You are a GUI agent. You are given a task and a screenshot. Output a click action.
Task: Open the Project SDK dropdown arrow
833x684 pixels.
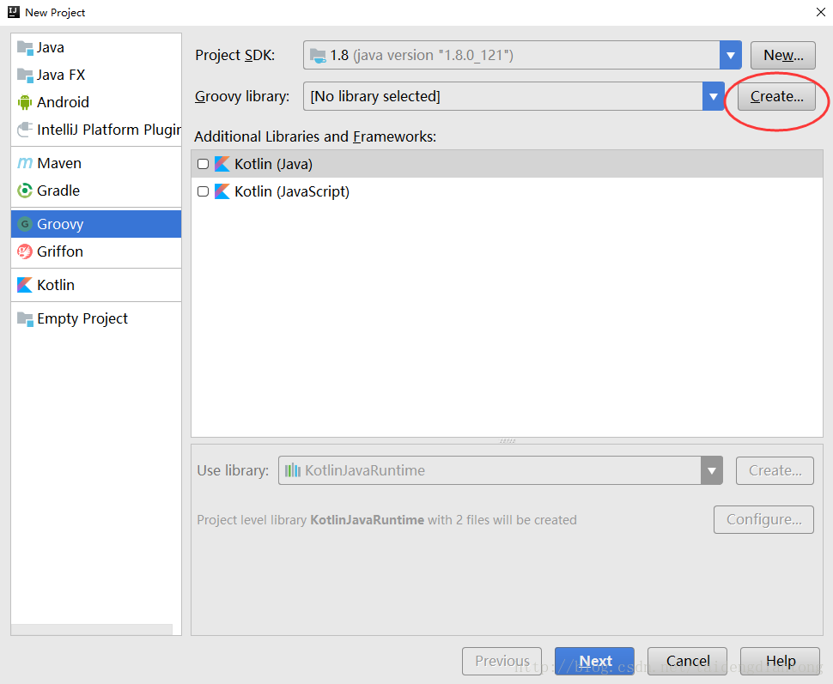pos(731,55)
